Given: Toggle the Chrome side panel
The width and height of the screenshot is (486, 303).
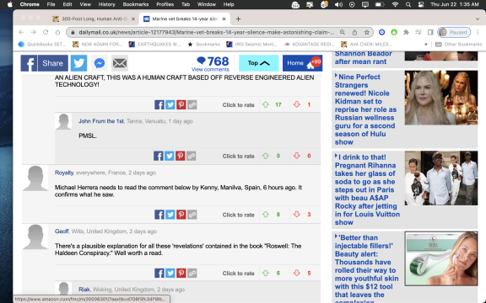Looking at the screenshot, I should 430,32.
